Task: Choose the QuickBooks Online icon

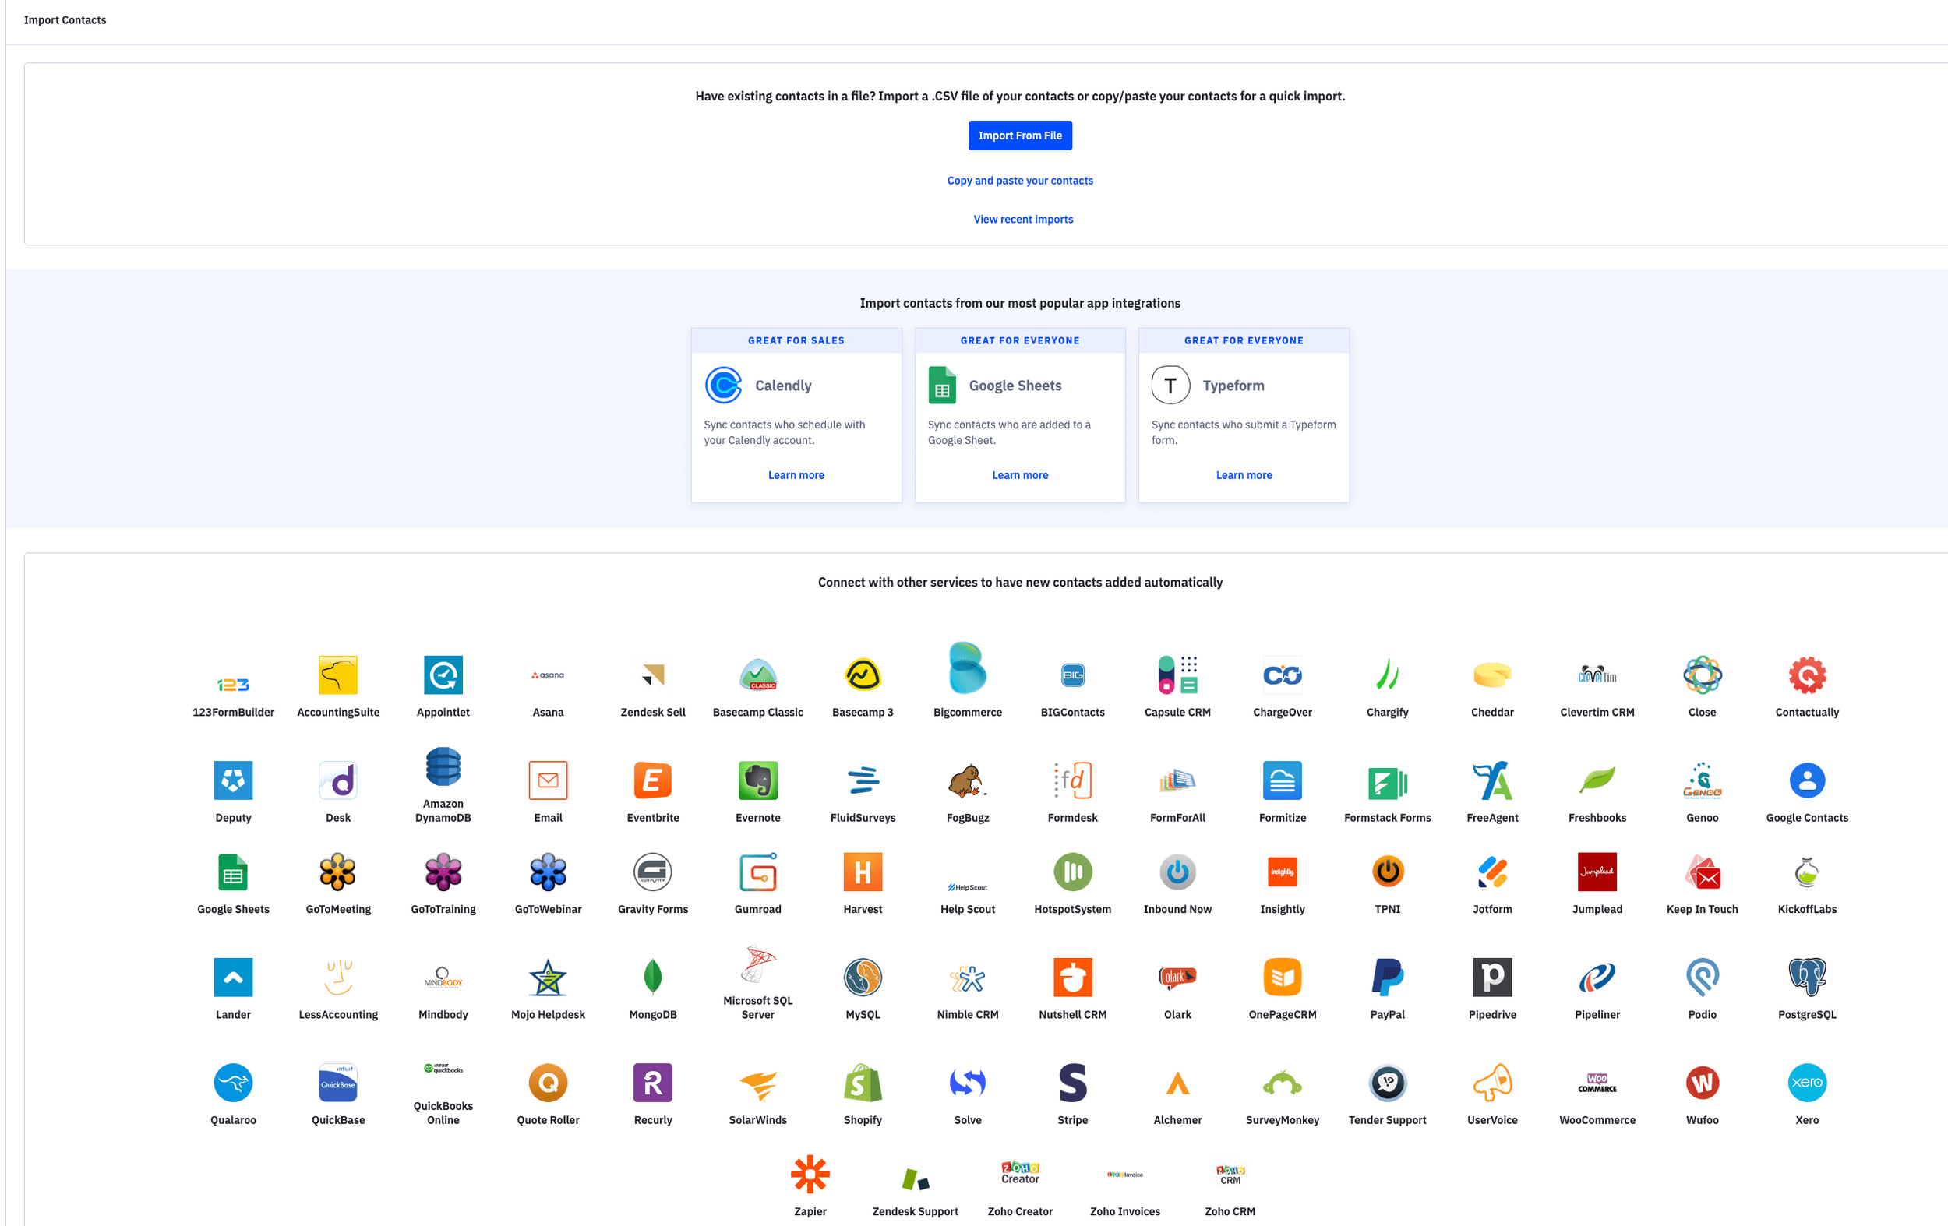Action: pyautogui.click(x=443, y=1069)
